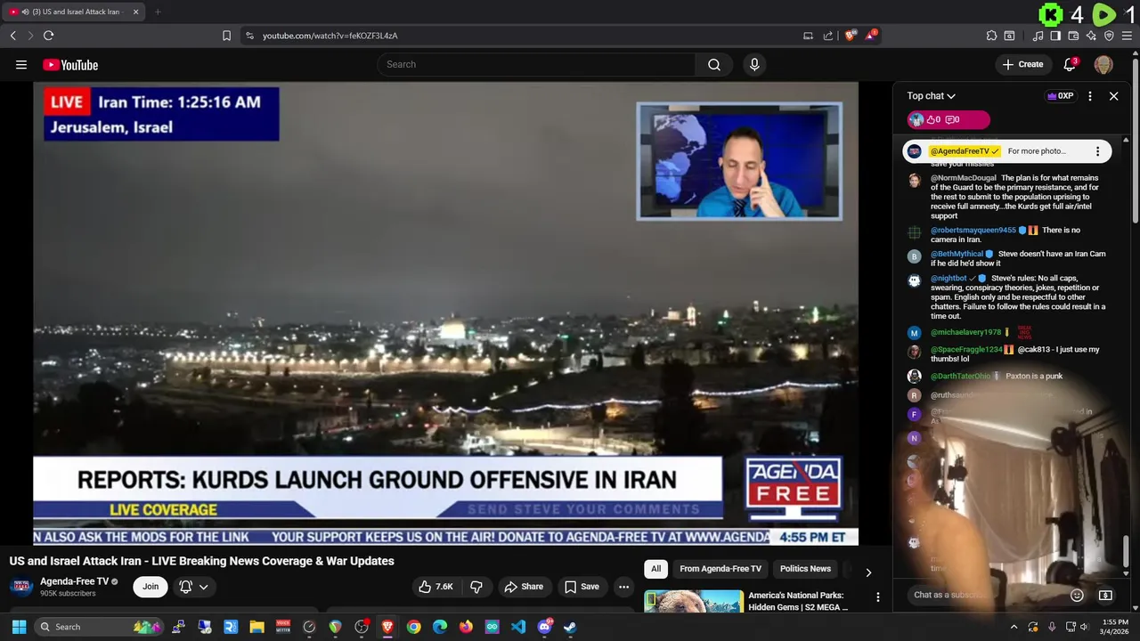Open the browser main hamburger menu
The height and width of the screenshot is (641, 1140).
tap(1128, 36)
